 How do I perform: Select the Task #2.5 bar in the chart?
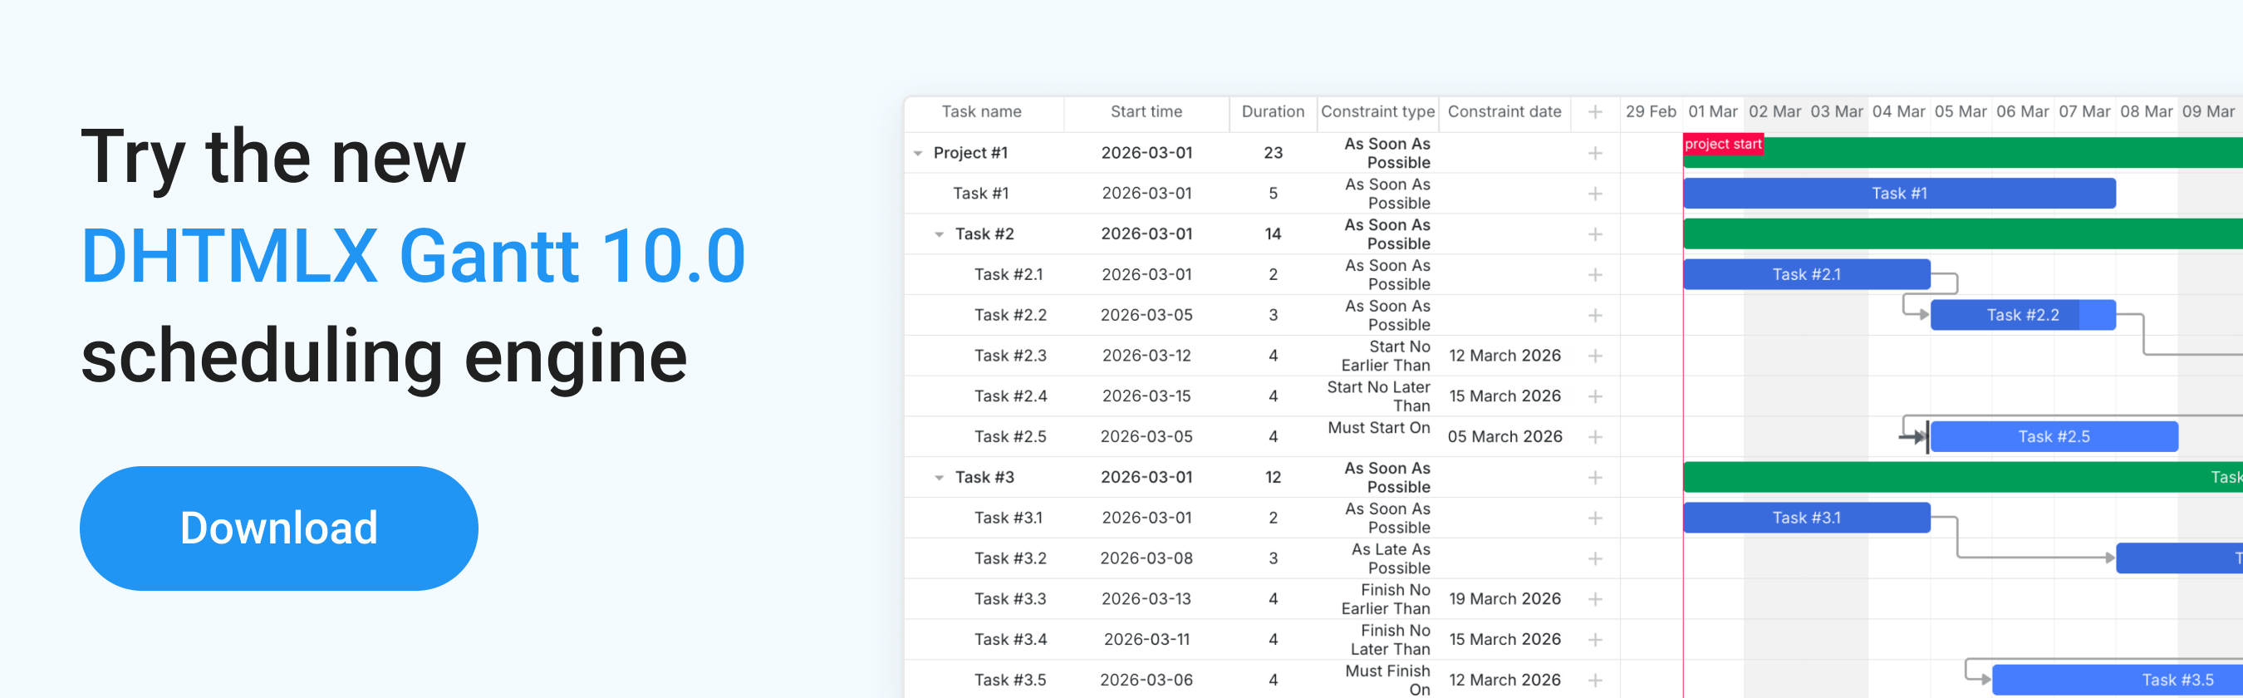(2054, 436)
